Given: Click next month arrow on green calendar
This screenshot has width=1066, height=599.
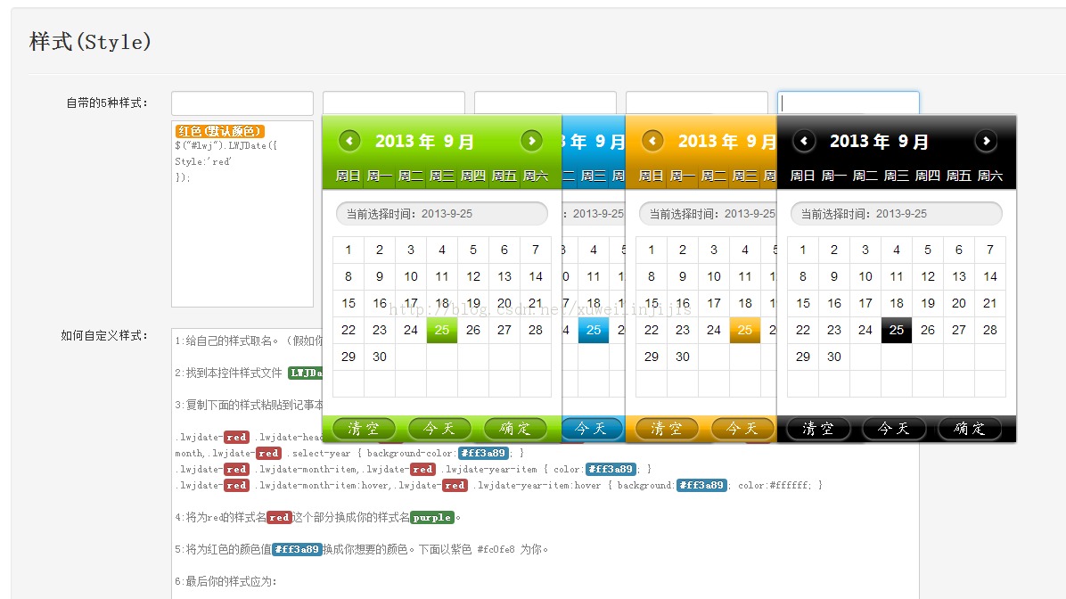Looking at the screenshot, I should tap(532, 141).
